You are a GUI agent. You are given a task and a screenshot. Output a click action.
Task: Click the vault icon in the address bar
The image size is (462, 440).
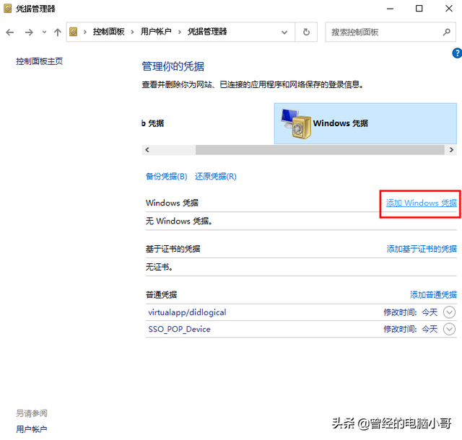click(x=74, y=32)
